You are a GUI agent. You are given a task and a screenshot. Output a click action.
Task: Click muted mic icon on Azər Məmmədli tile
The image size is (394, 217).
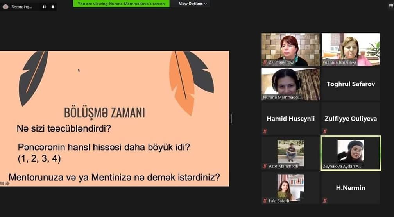[x=265, y=166]
